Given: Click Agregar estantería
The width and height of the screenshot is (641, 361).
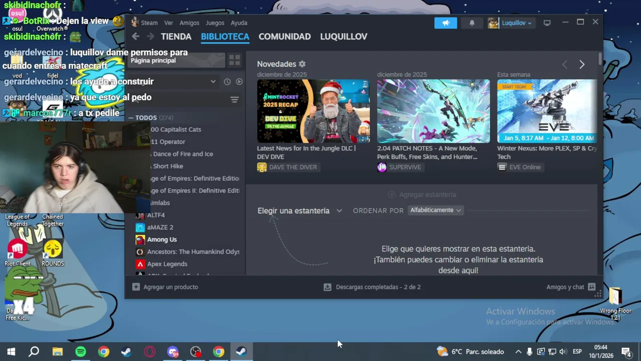Looking at the screenshot, I should tap(422, 195).
